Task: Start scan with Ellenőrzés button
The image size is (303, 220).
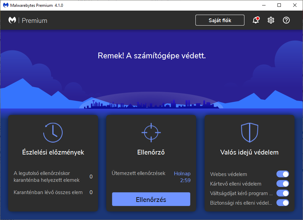Action: 151,199
